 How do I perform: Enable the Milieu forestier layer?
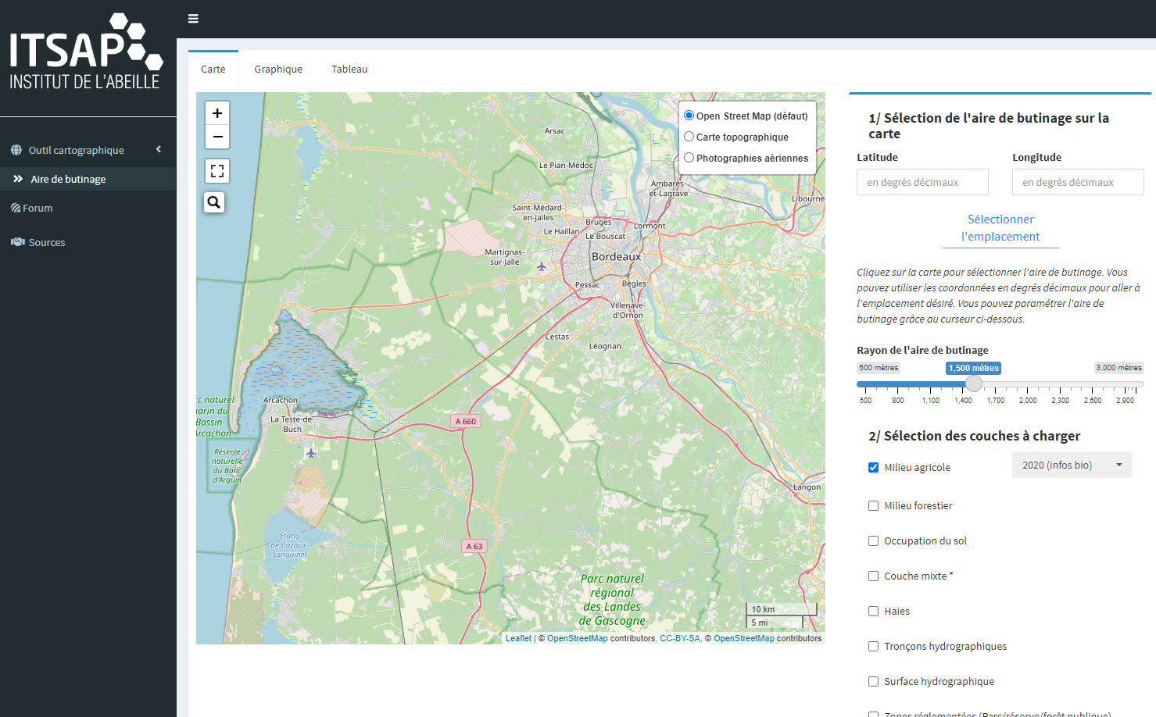[873, 506]
